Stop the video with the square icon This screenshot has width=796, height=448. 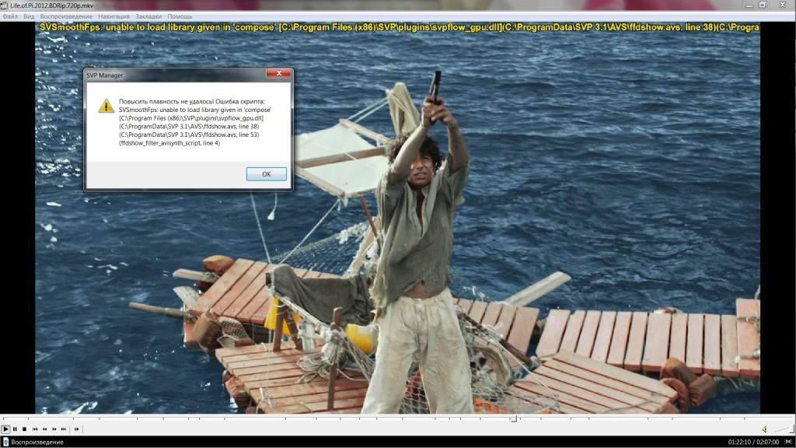25,429
